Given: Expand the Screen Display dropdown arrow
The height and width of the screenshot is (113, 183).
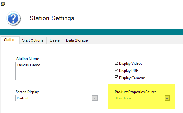Looking at the screenshot, I should coord(94,98).
